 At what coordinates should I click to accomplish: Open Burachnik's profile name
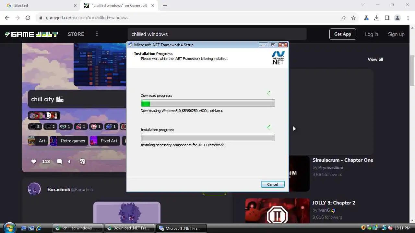tap(59, 190)
